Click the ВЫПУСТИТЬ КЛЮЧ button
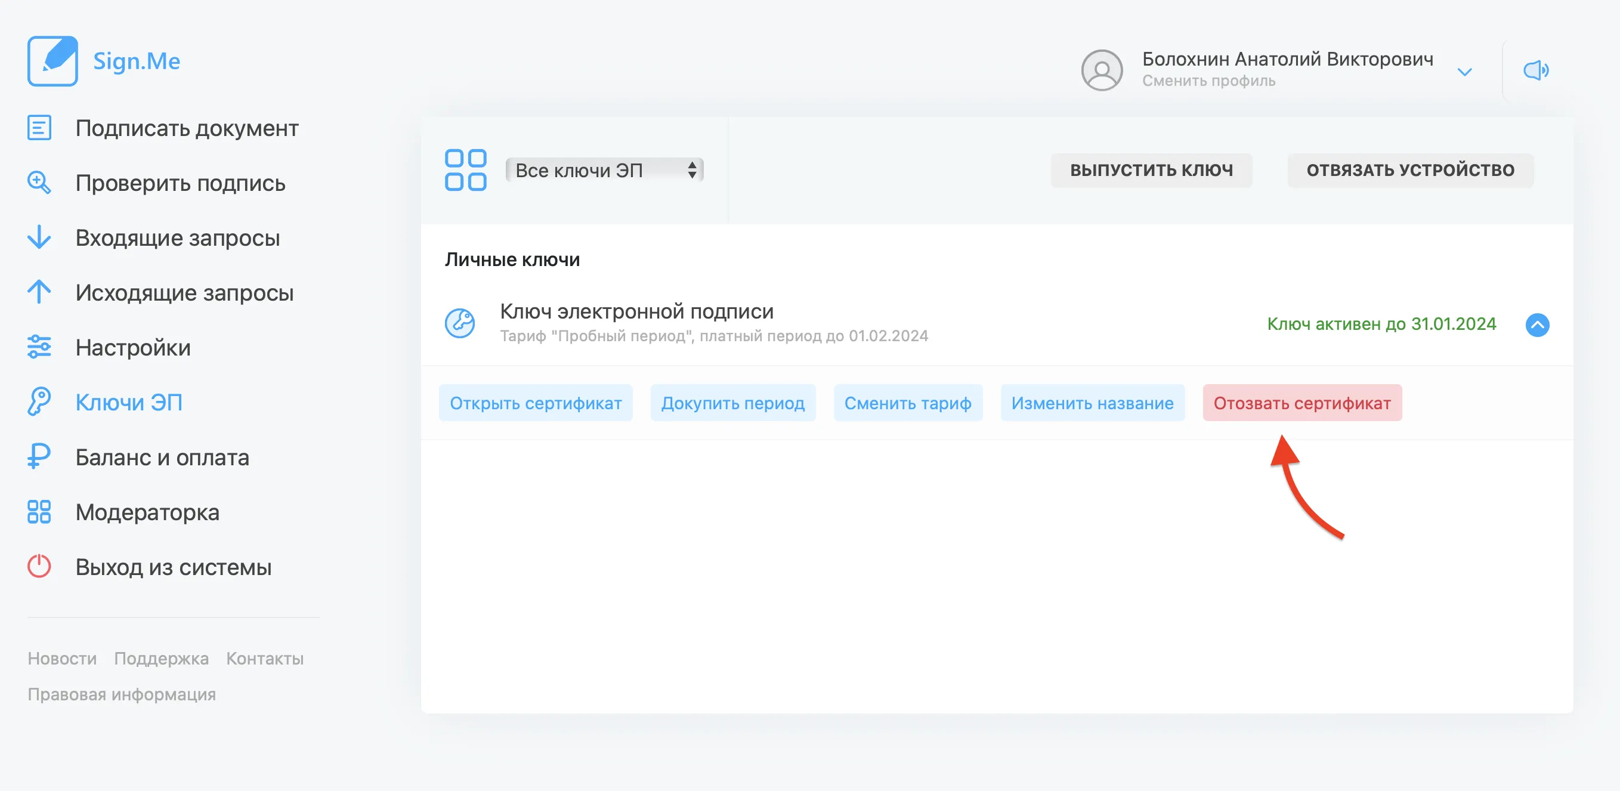 click(1152, 170)
